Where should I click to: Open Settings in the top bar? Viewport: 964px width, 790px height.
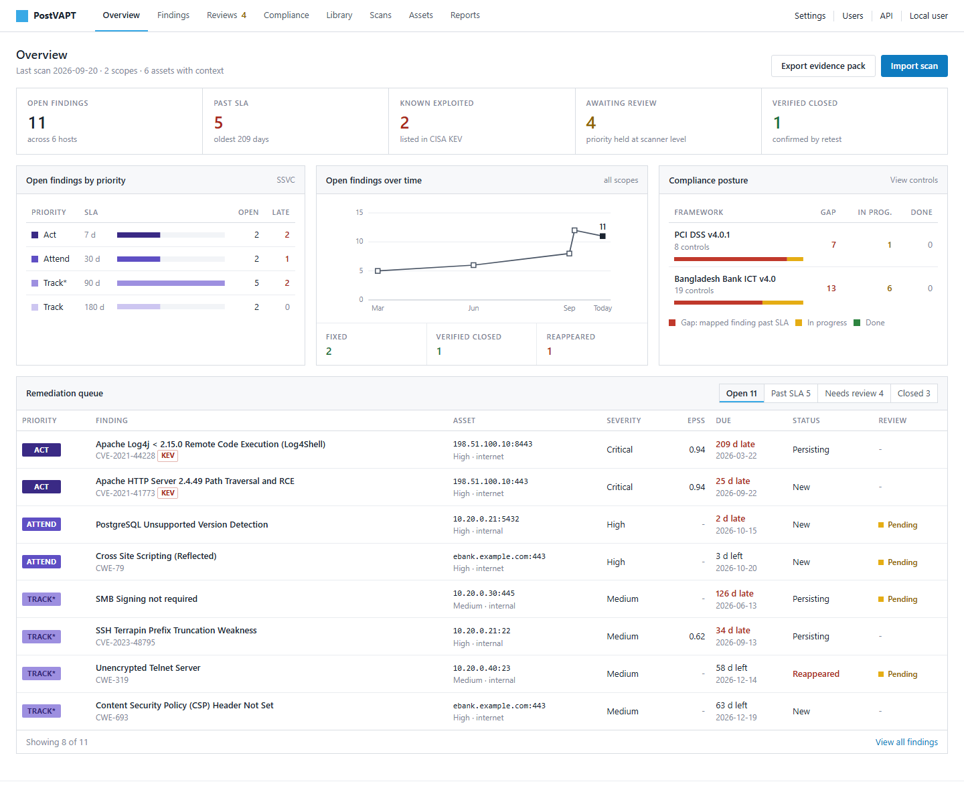click(810, 16)
